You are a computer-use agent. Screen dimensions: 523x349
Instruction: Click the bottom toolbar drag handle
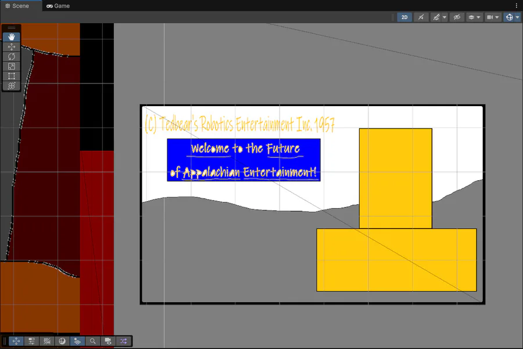pos(5,341)
